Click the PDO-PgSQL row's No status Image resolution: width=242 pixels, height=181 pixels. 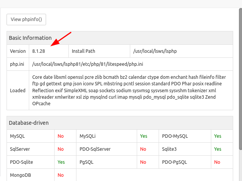[217, 162]
